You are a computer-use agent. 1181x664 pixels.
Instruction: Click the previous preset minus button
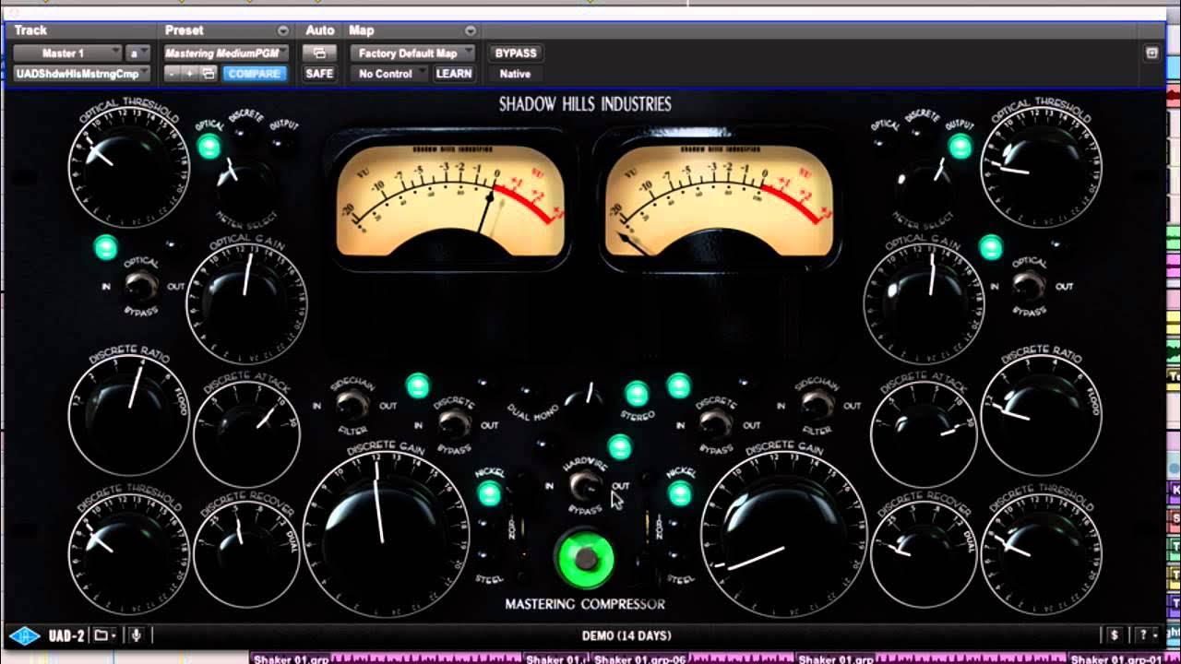pyautogui.click(x=172, y=74)
